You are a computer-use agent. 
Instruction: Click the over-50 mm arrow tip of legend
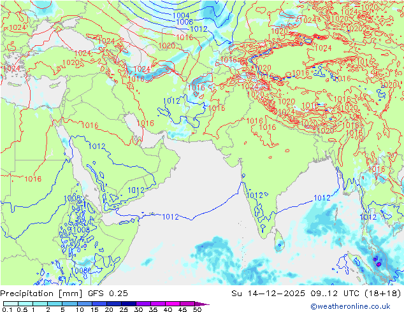tap(202, 304)
